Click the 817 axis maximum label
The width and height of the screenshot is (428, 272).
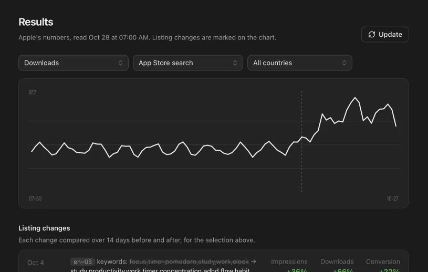33,92
